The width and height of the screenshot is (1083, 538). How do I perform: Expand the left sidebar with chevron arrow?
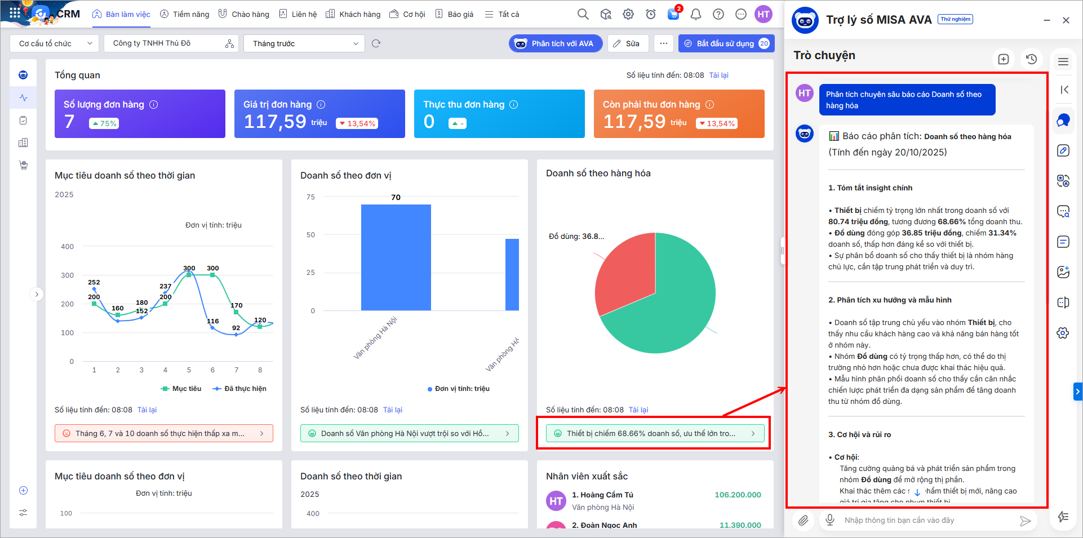pos(37,294)
